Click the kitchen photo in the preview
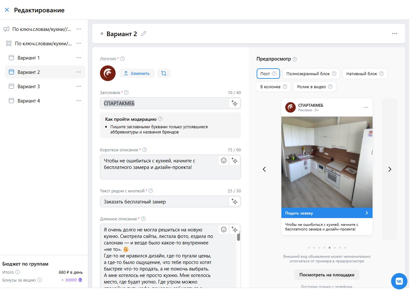 327,162
